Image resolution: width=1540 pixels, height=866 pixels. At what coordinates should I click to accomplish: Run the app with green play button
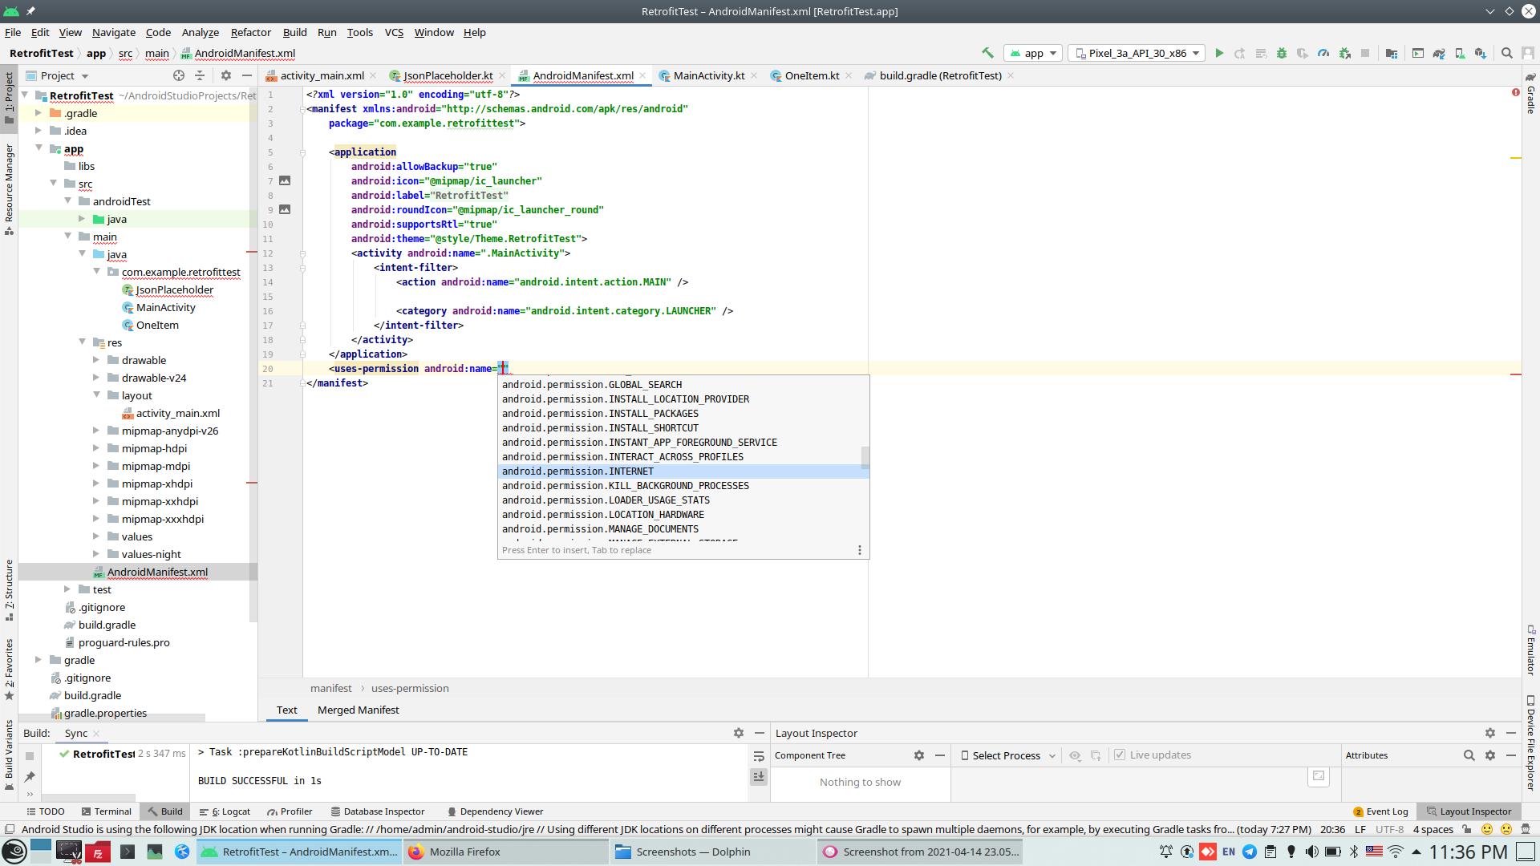[x=1219, y=53]
